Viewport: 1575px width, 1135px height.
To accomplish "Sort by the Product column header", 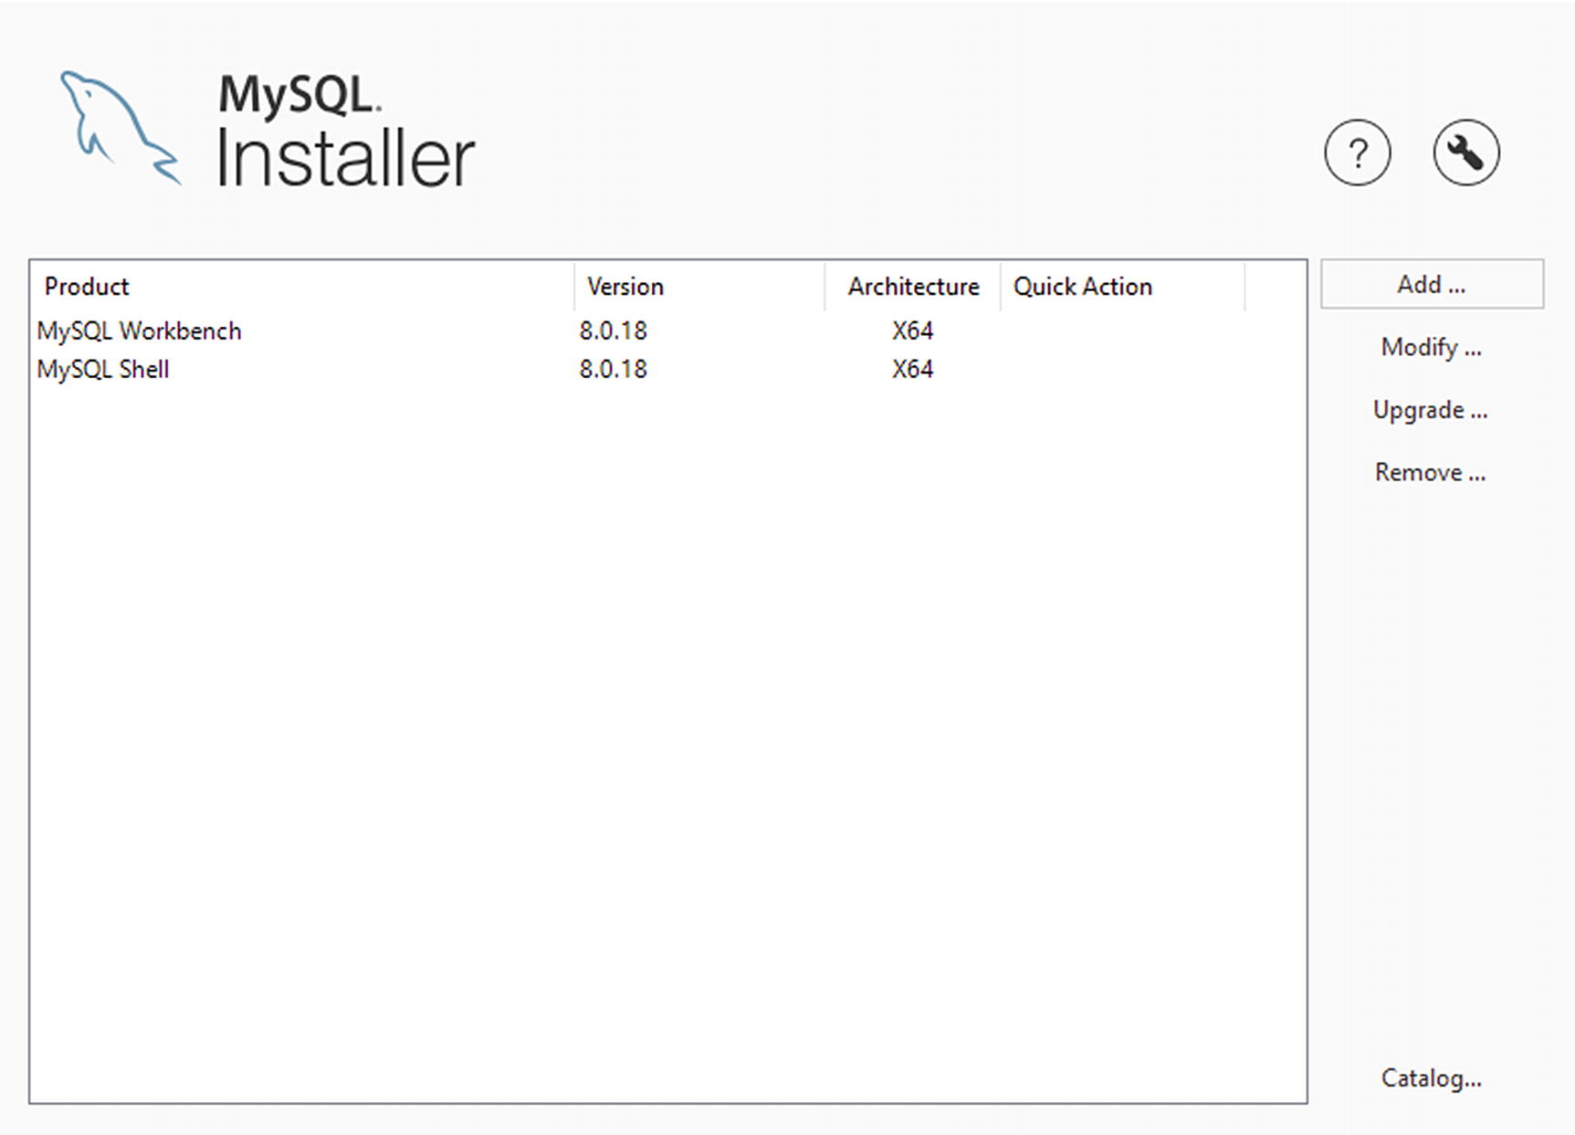I will point(301,287).
